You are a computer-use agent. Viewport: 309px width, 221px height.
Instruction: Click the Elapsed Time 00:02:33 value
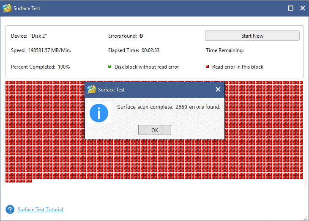[x=150, y=50]
